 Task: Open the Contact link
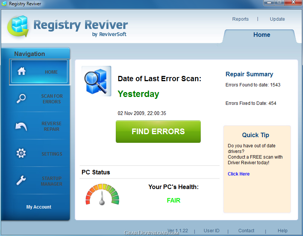click(246, 231)
